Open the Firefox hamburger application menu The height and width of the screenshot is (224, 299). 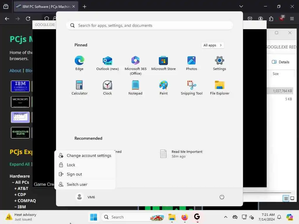tap(292, 19)
